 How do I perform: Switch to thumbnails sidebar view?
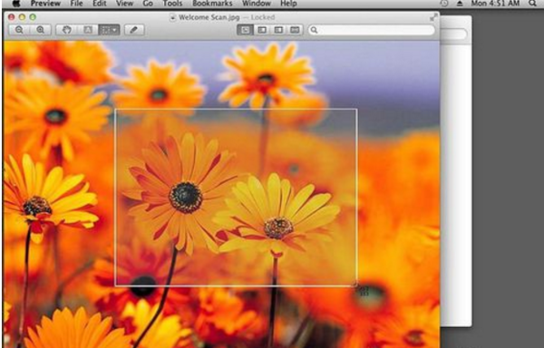pyautogui.click(x=262, y=30)
